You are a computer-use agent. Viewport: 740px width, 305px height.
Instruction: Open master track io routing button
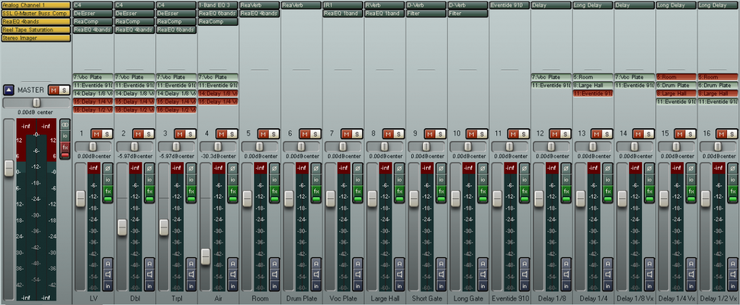click(65, 135)
